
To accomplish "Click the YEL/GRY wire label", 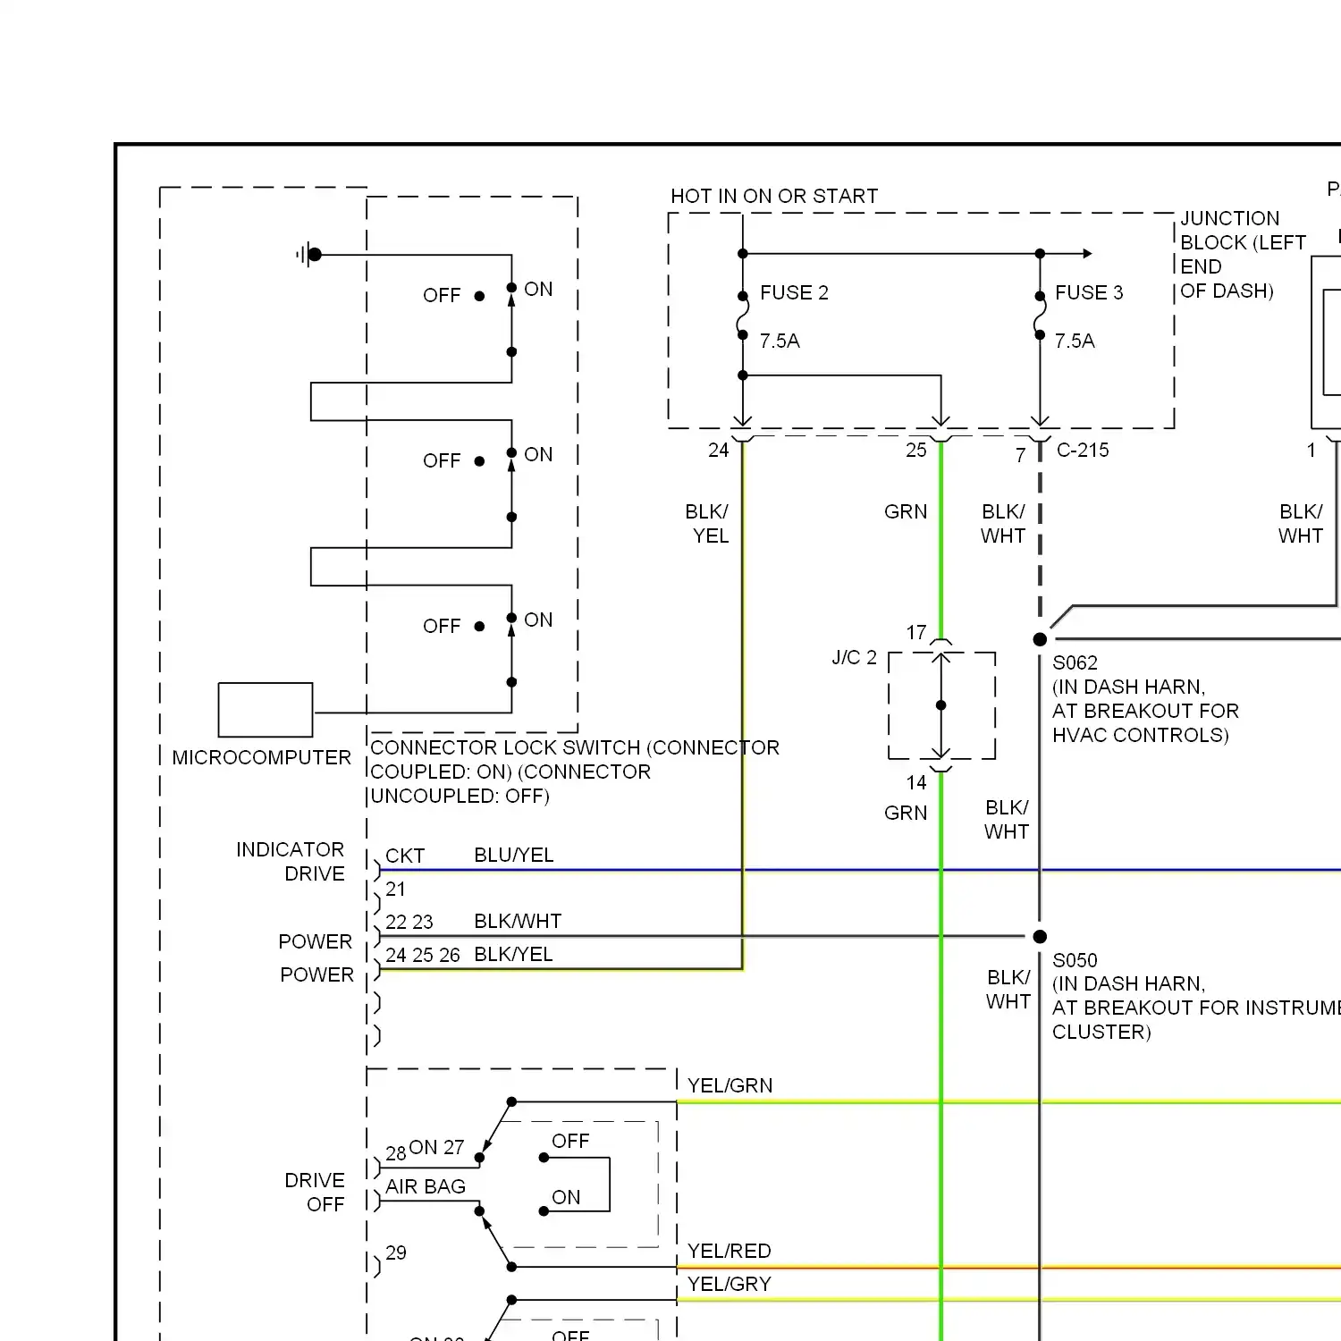I will click(729, 1284).
